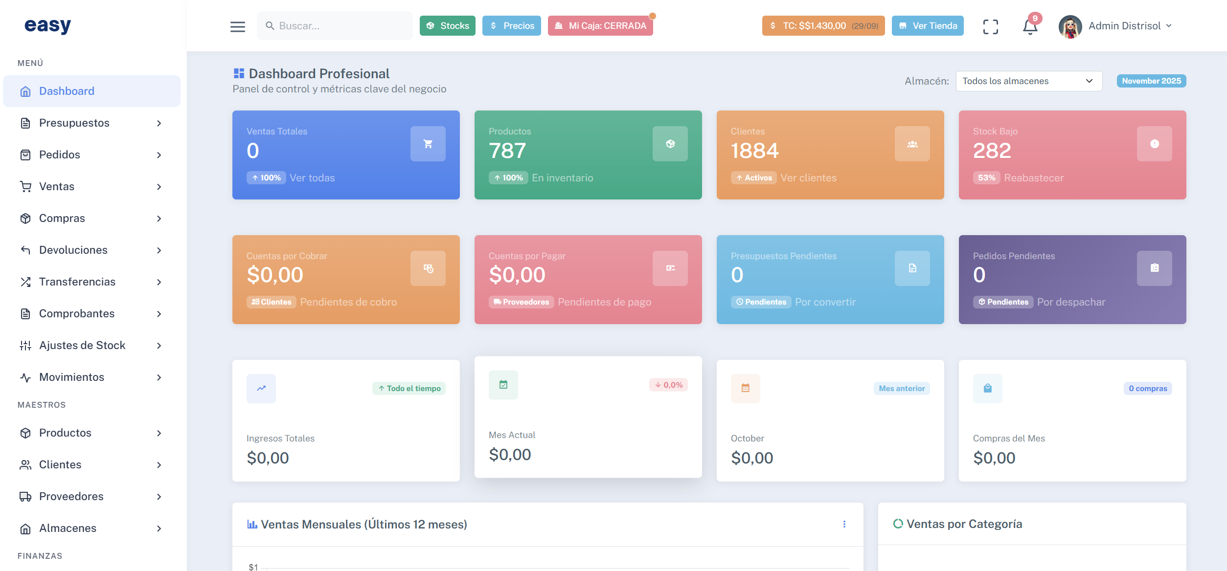Click the alert icon on Stock Bajo card
The width and height of the screenshot is (1227, 571).
tap(1154, 143)
